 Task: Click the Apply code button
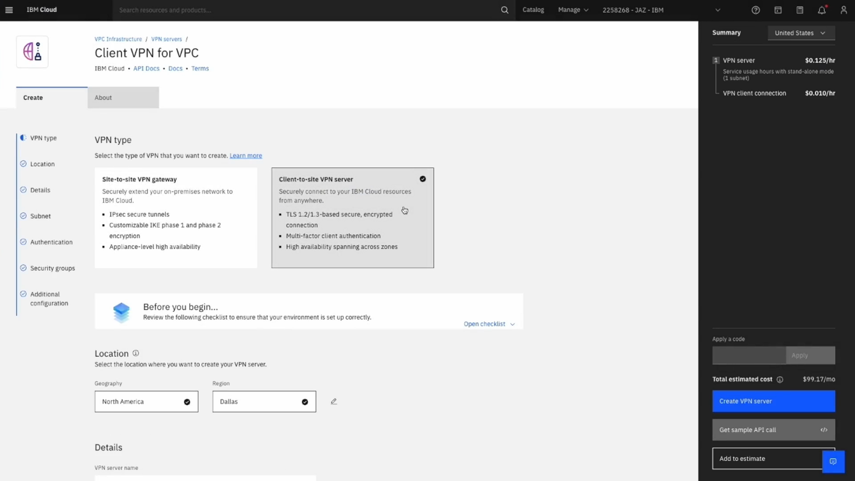[810, 355]
